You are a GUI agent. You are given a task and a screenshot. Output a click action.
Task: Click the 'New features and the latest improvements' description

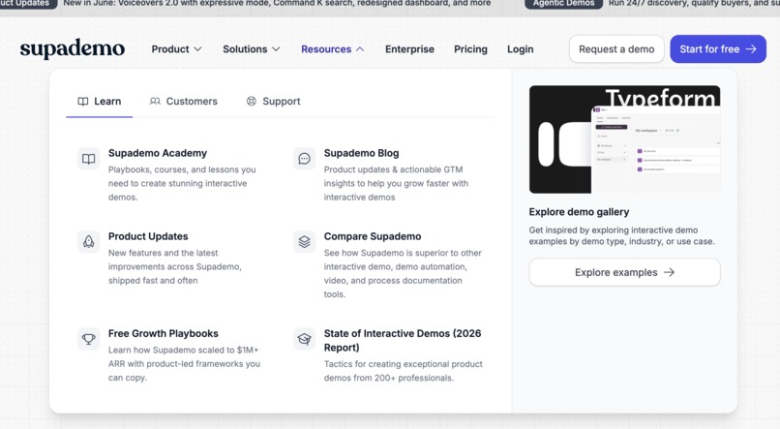tap(174, 266)
